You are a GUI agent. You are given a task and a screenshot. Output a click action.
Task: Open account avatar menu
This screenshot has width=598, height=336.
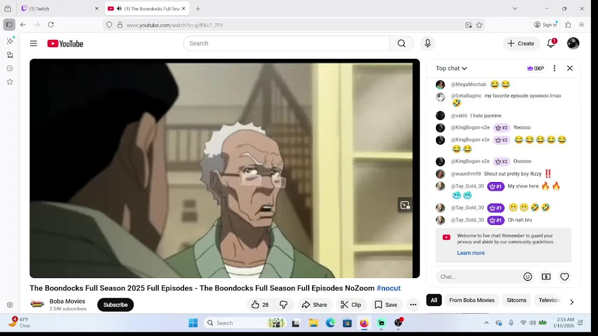click(x=573, y=43)
